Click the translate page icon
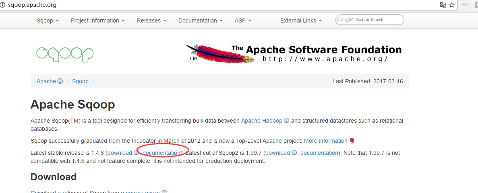This screenshot has height=193, width=478. [443, 5]
